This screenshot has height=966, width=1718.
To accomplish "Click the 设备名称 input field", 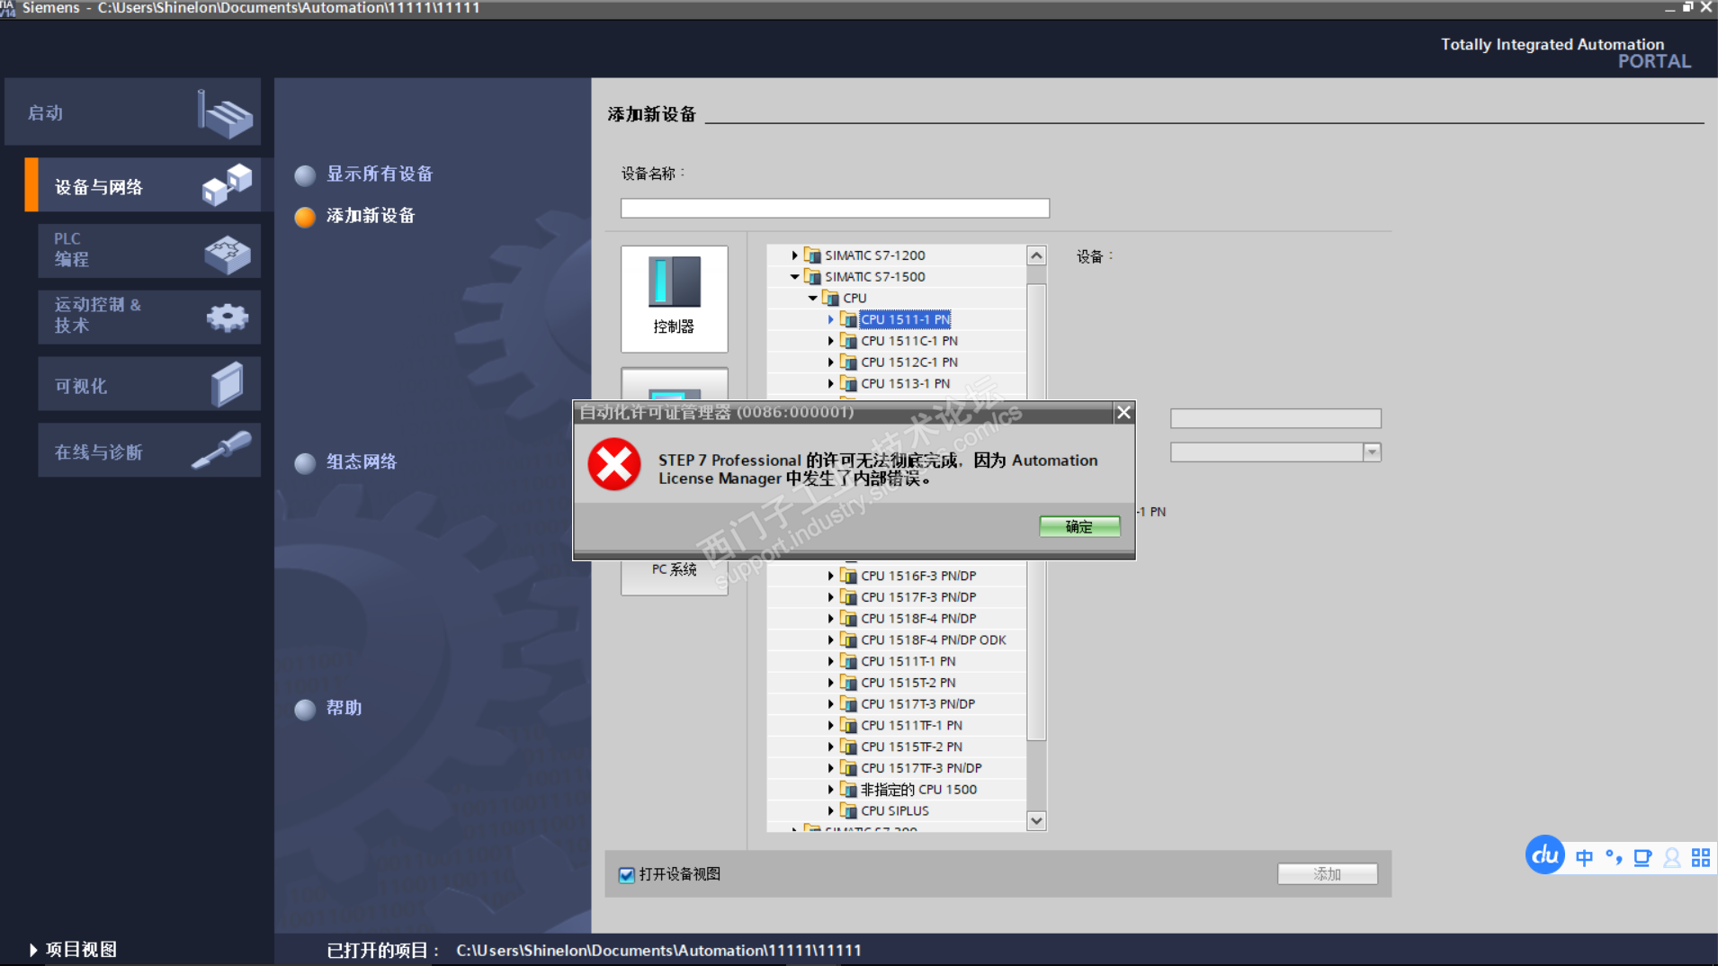I will [x=835, y=209].
